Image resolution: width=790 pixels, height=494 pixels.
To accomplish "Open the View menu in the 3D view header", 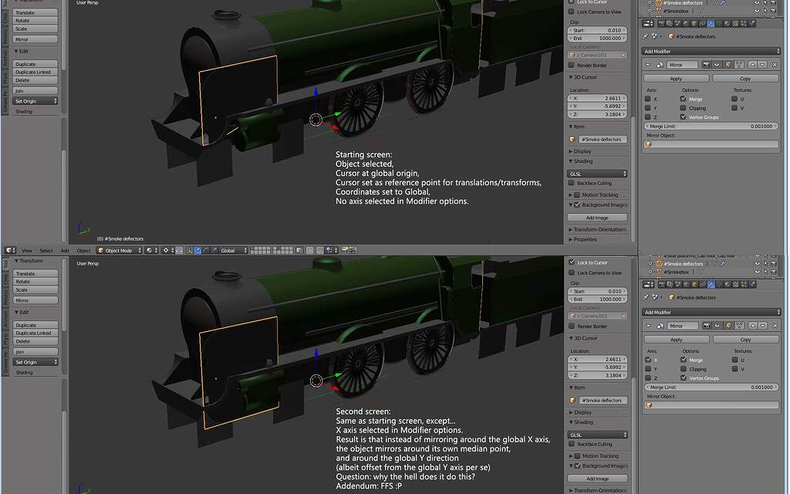I will coord(27,251).
